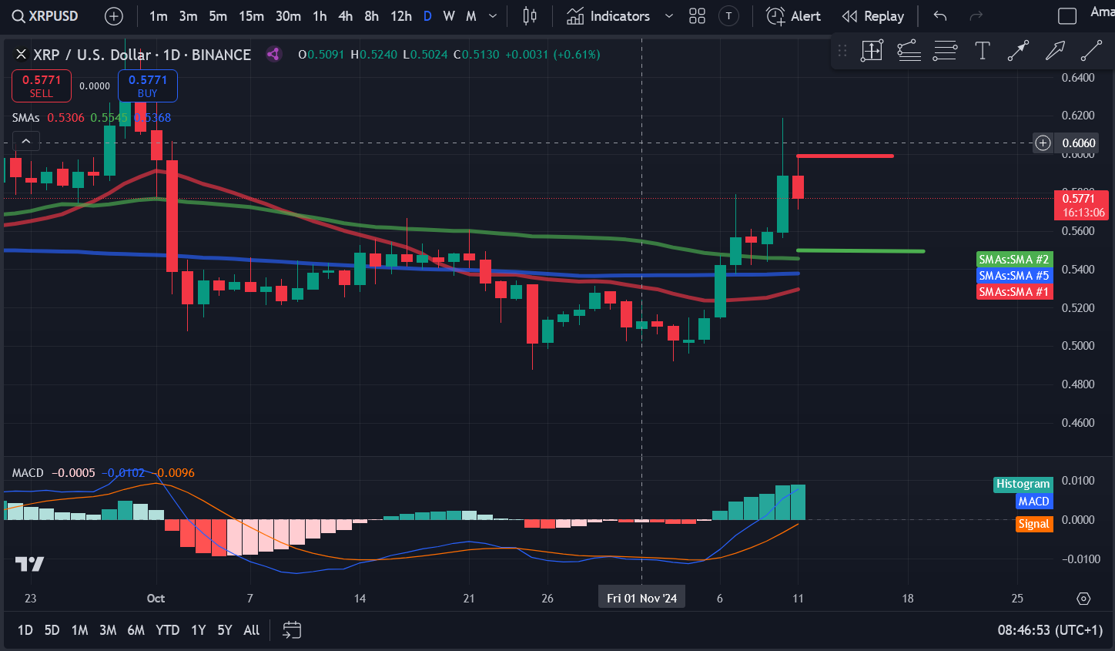The width and height of the screenshot is (1115, 651).
Task: Click the SELL 0.5771 button
Action: (42, 86)
